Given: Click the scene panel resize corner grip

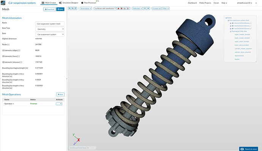Looking at the screenshot, I should [x=256, y=61].
